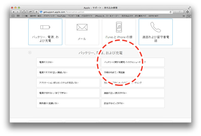Viewport: 201px width, 136px height.
Task: Choose バッテリーに関する質問/トラブルシューティング topic
Action: [x=133, y=62]
